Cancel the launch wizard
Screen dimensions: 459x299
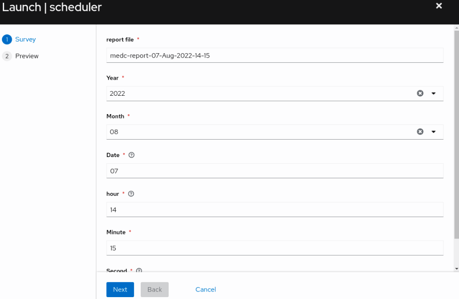click(x=205, y=290)
